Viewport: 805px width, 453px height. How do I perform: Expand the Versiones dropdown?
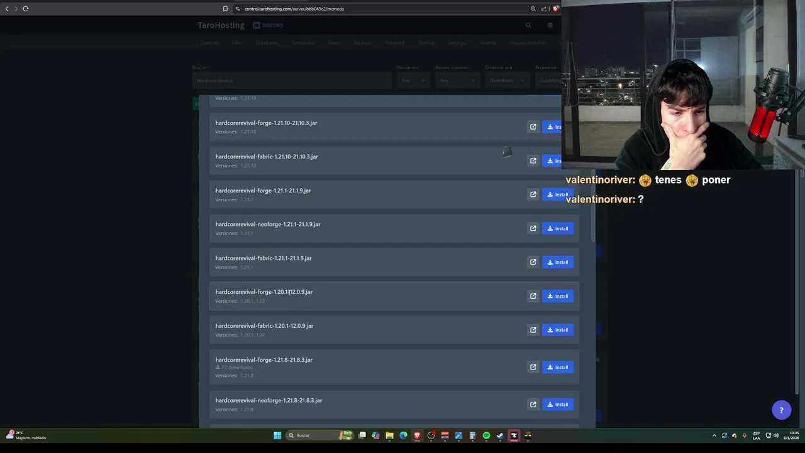413,81
